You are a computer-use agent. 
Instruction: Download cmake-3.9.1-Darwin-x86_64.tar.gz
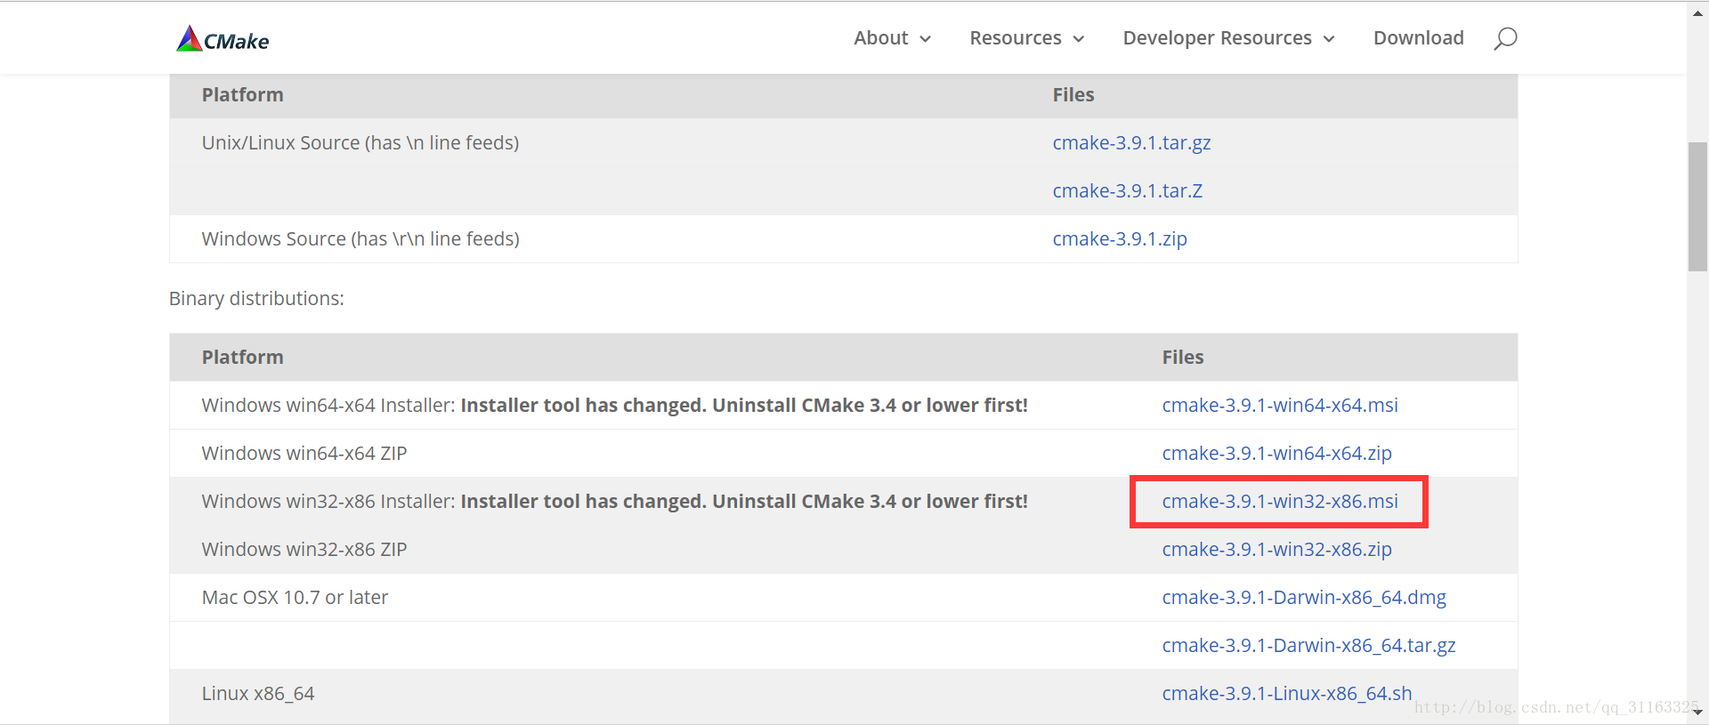pos(1308,646)
